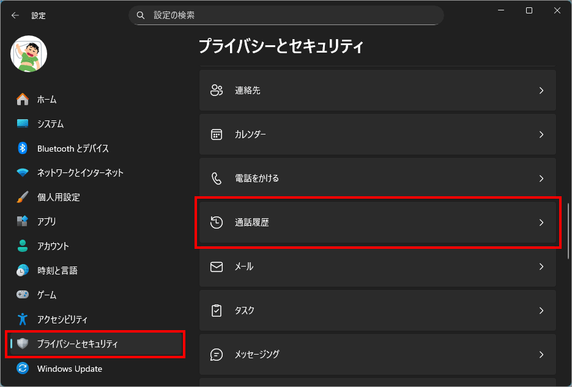Image resolution: width=572 pixels, height=387 pixels.
Task: Click the messaging (メッセージング) chat bubble icon
Action: (x=216, y=355)
